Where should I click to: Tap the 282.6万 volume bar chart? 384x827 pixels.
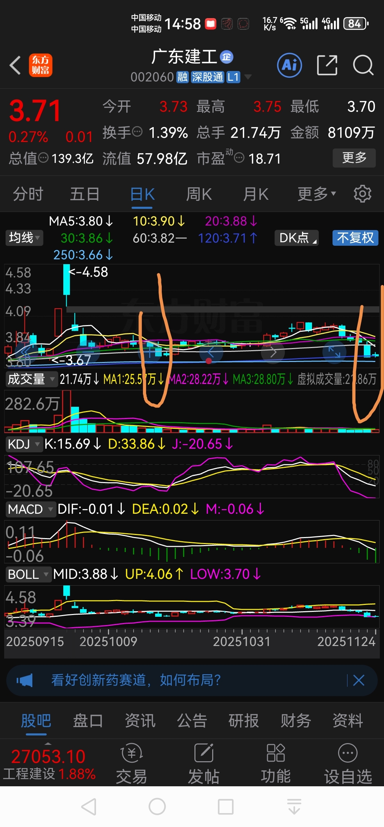point(192,411)
